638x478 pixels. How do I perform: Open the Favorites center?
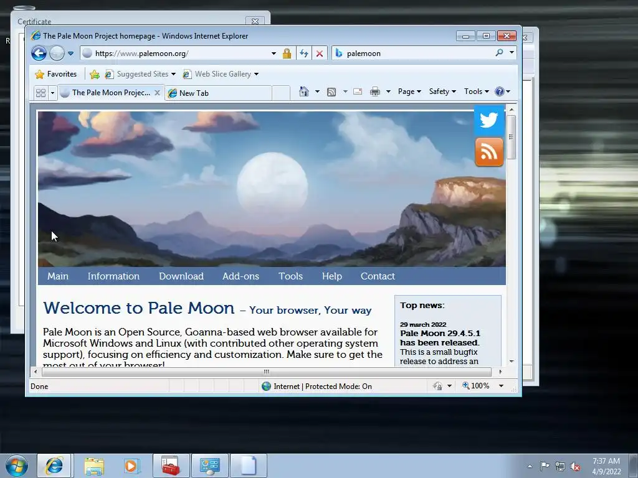[x=55, y=74]
